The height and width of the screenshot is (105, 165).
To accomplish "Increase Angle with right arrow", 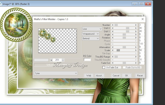I will pyautogui.click(x=136, y=34).
